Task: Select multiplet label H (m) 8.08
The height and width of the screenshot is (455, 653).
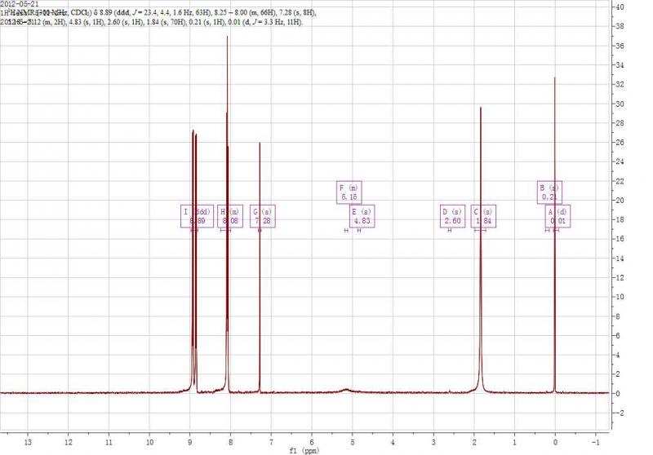Action: pyautogui.click(x=230, y=216)
